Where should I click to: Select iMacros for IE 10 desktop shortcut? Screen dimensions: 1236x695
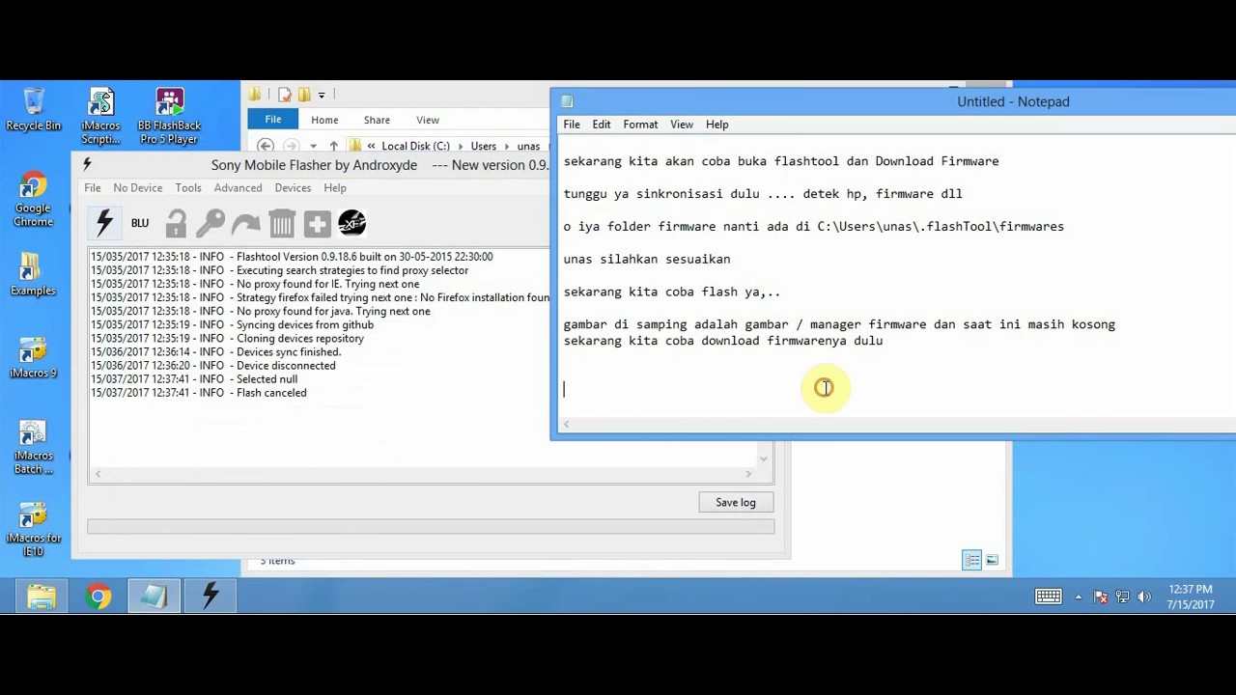click(x=33, y=530)
